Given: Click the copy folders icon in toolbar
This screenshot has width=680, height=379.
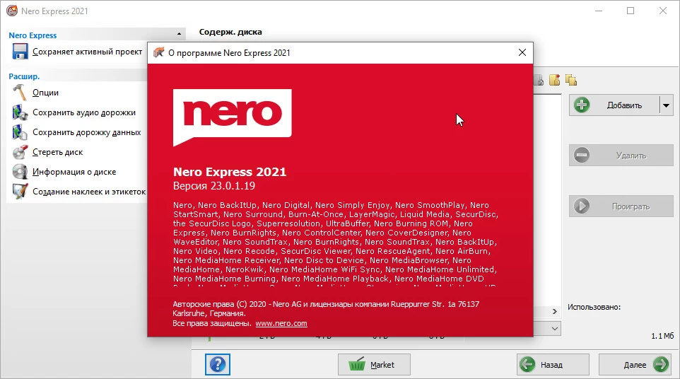Looking at the screenshot, I should click(x=571, y=79).
